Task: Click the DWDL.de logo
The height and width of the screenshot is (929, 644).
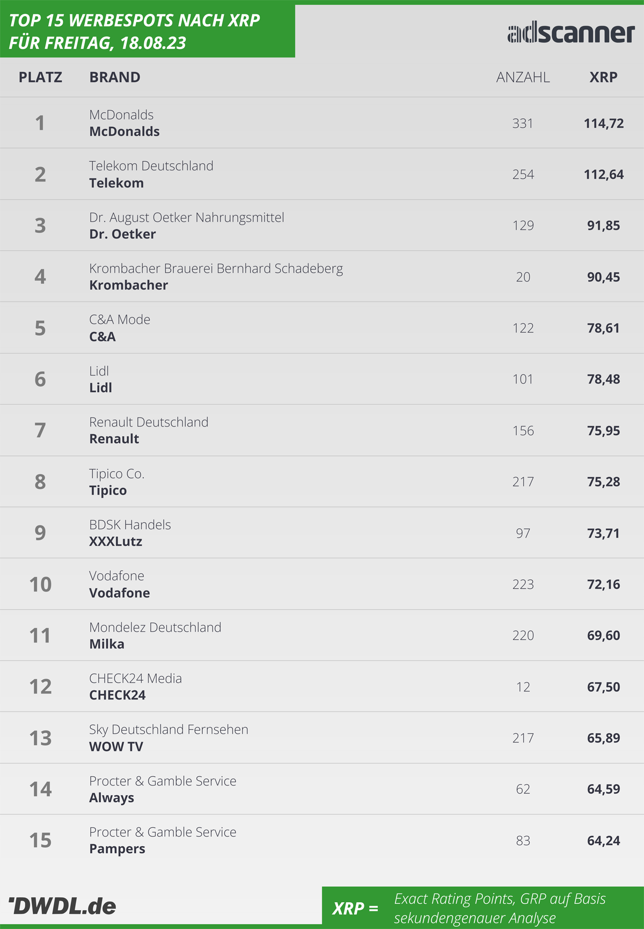Action: click(x=62, y=906)
